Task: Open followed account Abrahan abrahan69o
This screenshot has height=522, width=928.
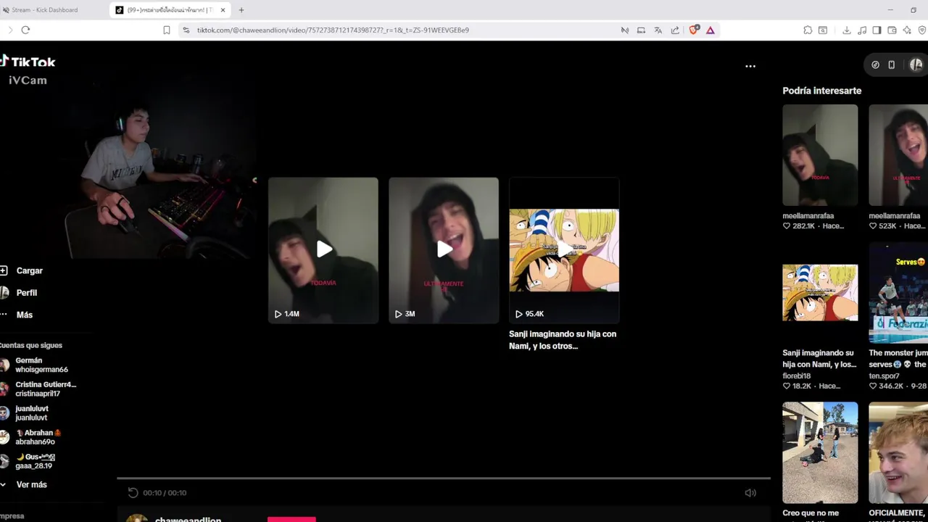Action: click(31, 437)
